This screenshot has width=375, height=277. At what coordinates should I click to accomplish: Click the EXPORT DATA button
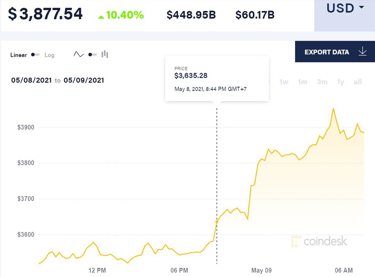[335, 52]
